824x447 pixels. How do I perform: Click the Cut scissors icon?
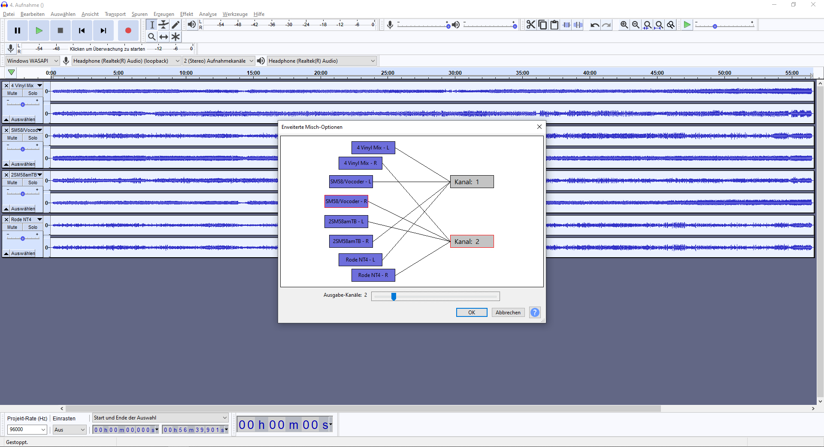click(x=531, y=25)
